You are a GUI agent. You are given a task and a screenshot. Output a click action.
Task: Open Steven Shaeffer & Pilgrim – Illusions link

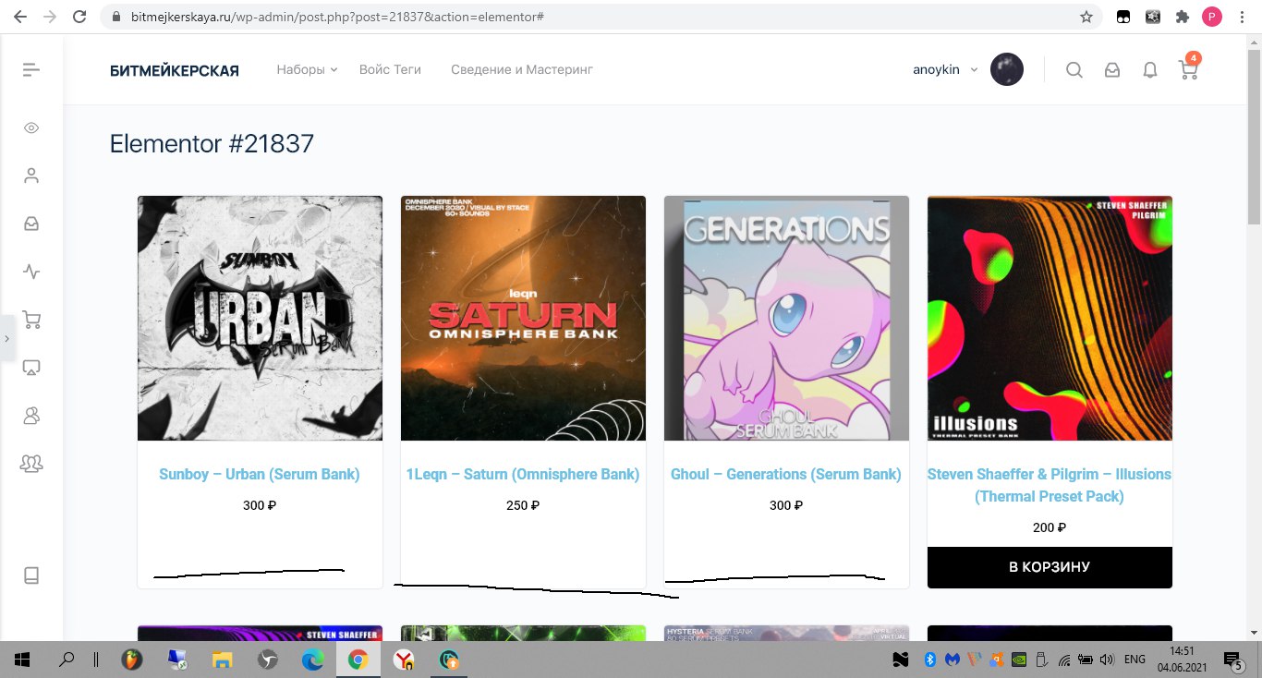click(x=1050, y=485)
